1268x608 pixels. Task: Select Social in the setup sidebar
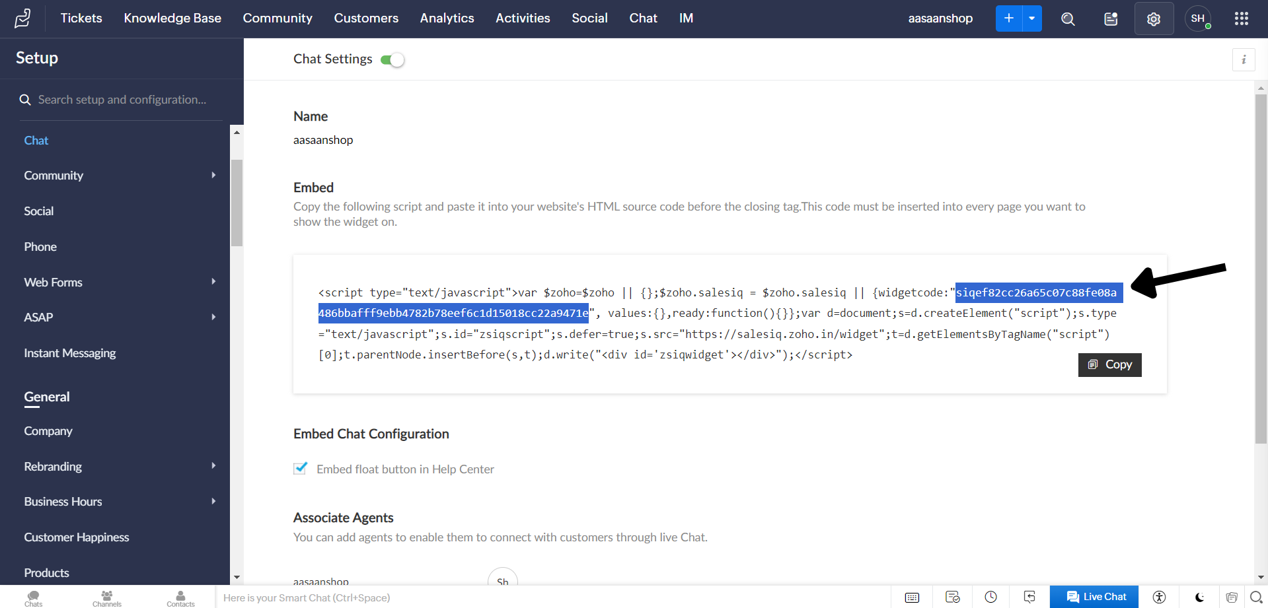pos(39,211)
